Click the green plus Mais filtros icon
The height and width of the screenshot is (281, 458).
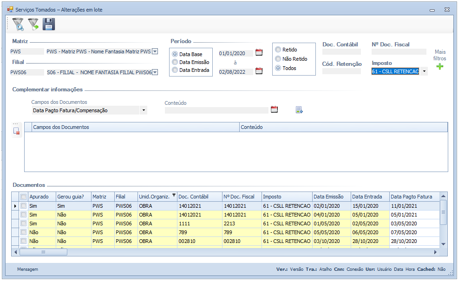440,67
